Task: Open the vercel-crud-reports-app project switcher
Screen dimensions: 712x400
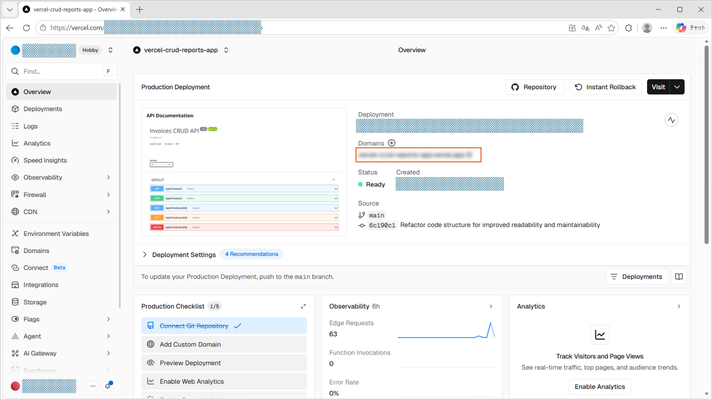Action: (226, 50)
